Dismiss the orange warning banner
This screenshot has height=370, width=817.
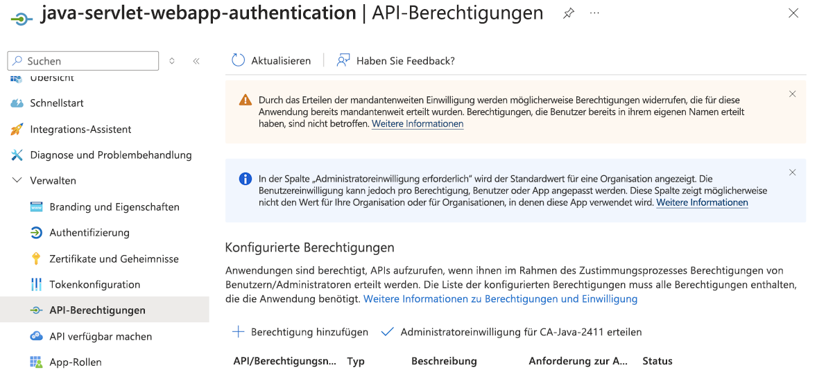793,94
